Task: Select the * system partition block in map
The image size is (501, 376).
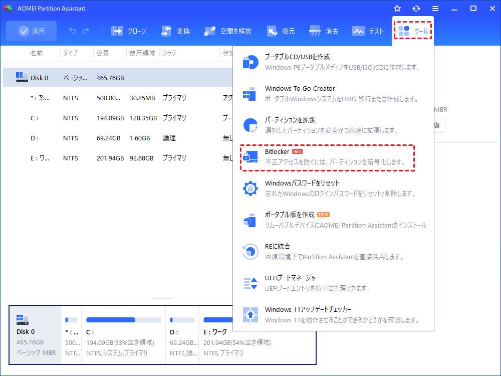Action: pos(72,335)
